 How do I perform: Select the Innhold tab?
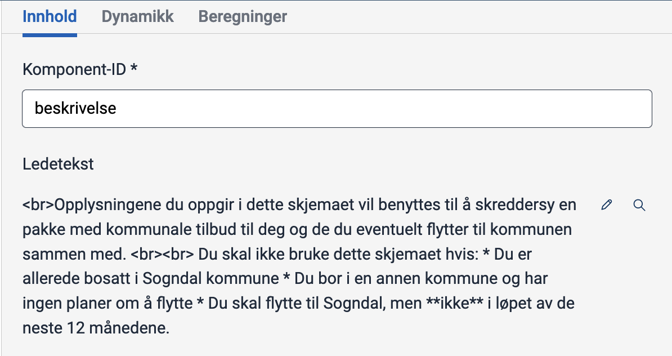50,17
